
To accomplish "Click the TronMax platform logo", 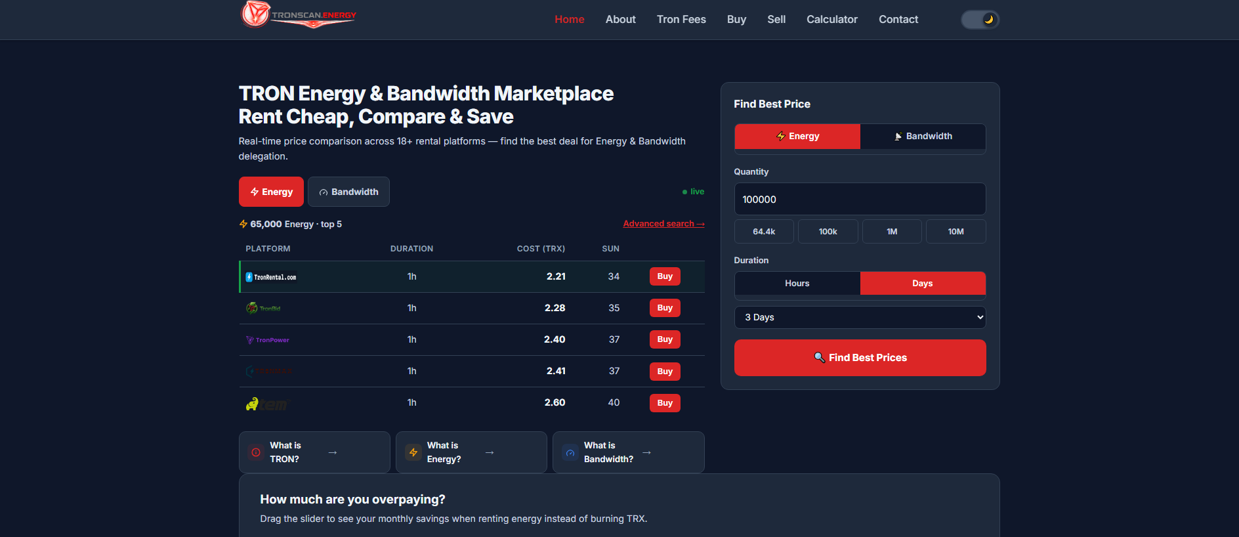I will (269, 372).
